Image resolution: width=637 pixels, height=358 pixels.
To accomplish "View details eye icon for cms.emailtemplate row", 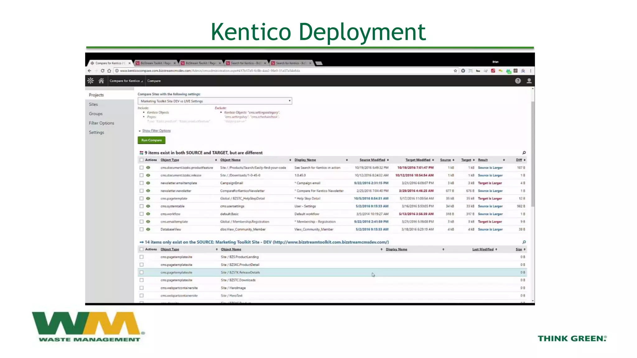I will (x=148, y=222).
